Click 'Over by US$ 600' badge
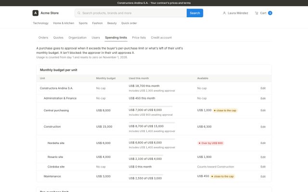 click(211, 143)
